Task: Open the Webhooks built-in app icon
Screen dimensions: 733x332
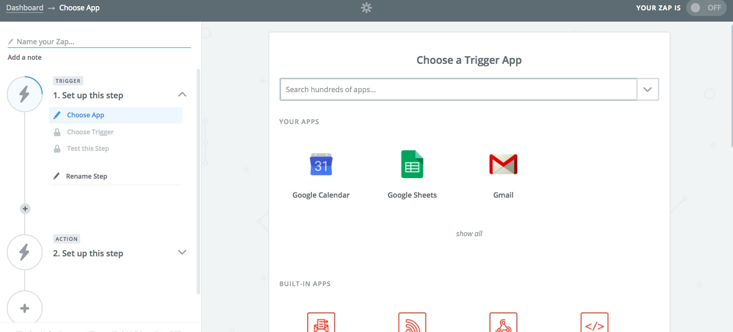Action: (503, 322)
